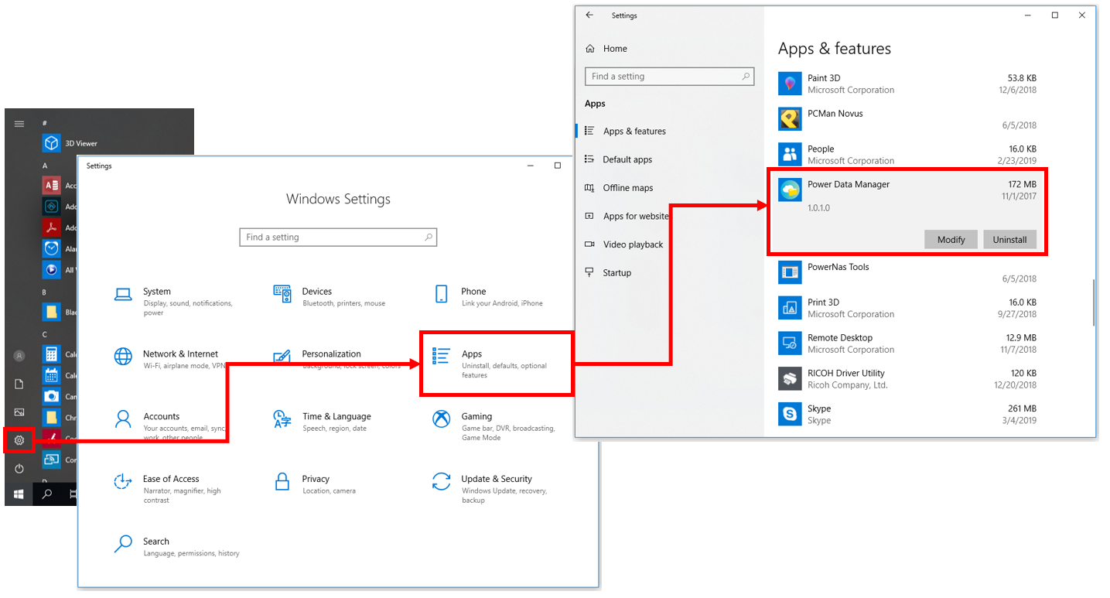Screen dimensions: 1110x598
Task: Expand the Start menu hamburger icon
Action: [x=19, y=124]
